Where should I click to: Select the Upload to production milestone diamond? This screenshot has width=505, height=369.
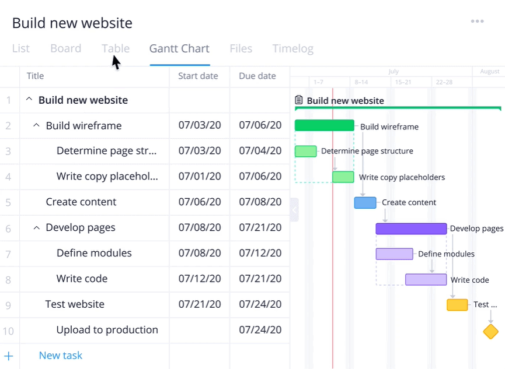coord(490,331)
